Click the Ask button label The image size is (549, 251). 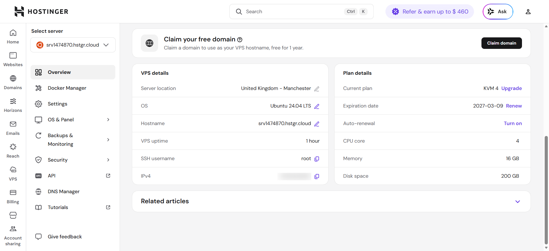pos(502,12)
